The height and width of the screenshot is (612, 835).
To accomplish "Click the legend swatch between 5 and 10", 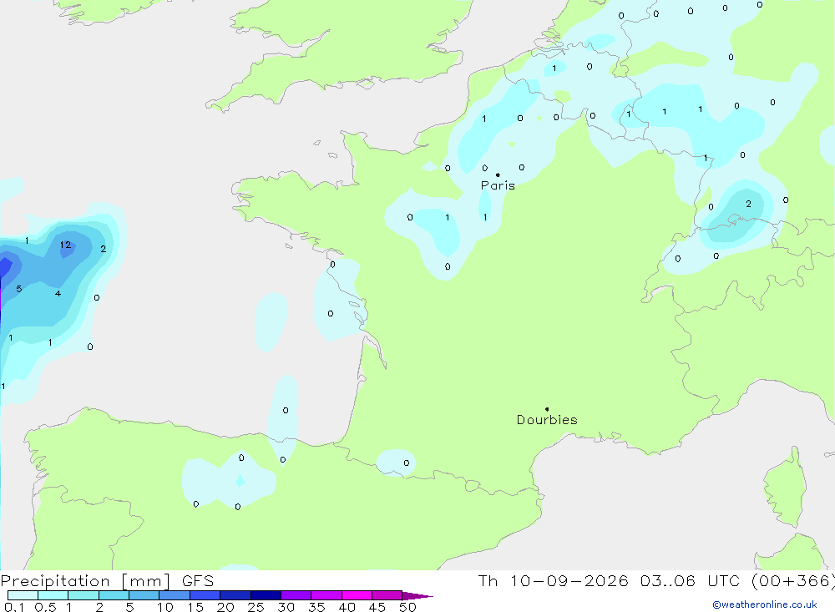I will coord(144,595).
